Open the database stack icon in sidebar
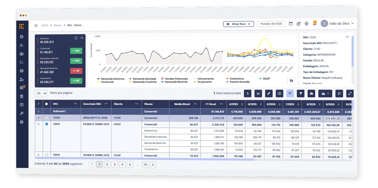 [x=22, y=96]
